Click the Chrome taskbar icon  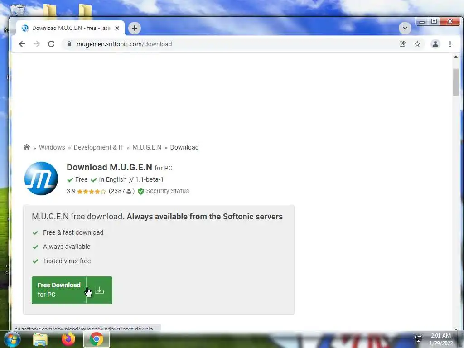click(x=97, y=339)
